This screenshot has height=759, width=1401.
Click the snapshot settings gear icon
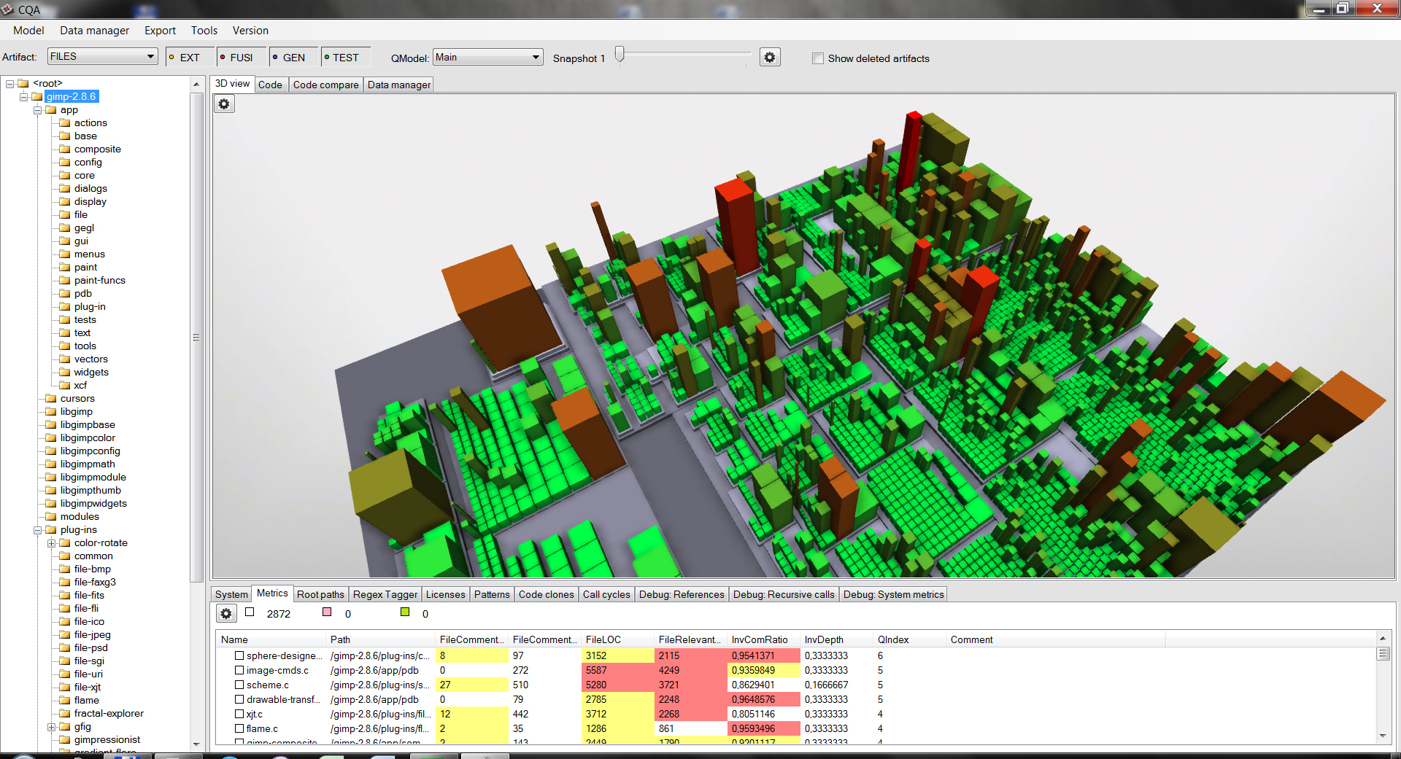(x=770, y=58)
